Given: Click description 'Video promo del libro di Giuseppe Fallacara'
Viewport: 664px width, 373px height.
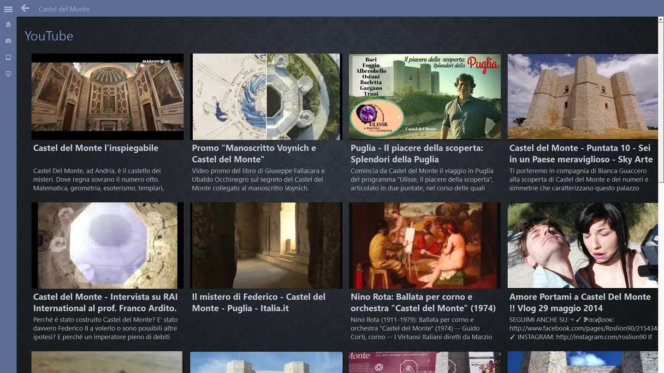Looking at the screenshot, I should point(258,179).
